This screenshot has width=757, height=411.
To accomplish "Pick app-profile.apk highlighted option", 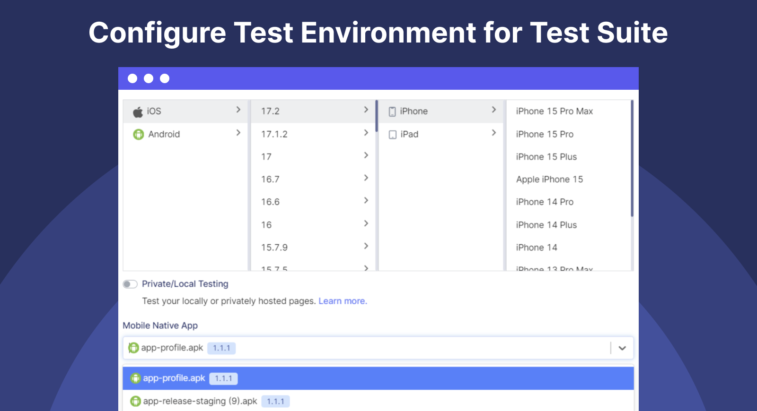I will click(x=378, y=378).
